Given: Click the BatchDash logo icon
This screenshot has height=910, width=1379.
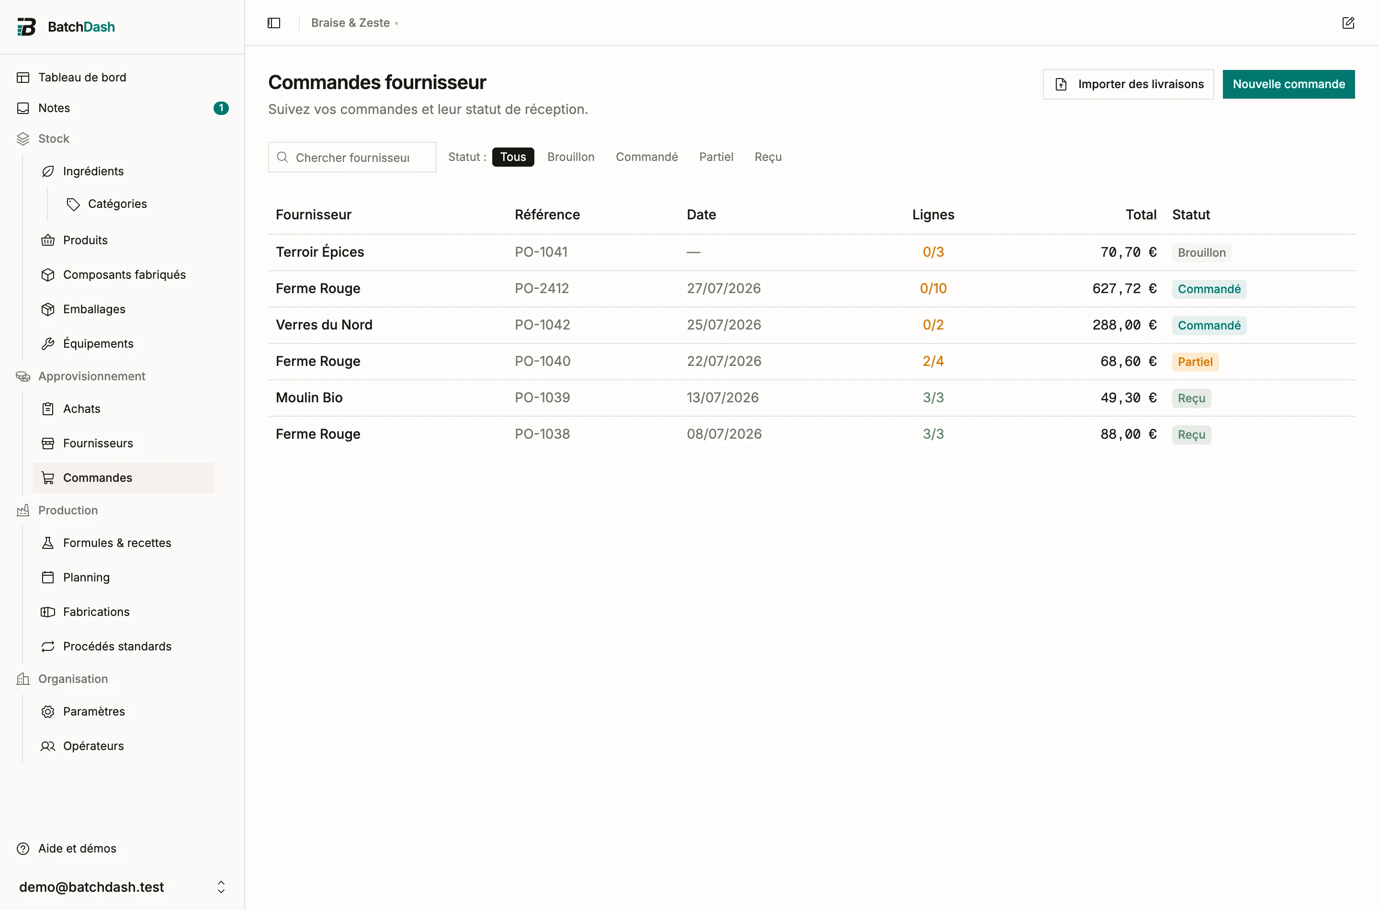Looking at the screenshot, I should click(26, 27).
